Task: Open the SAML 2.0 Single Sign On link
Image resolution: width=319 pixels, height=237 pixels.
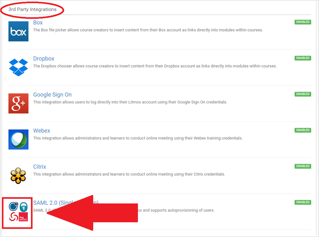Action: 66,203
